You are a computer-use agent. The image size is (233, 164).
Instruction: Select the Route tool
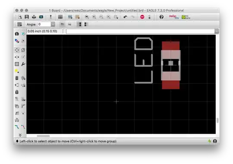[x=17, y=127]
